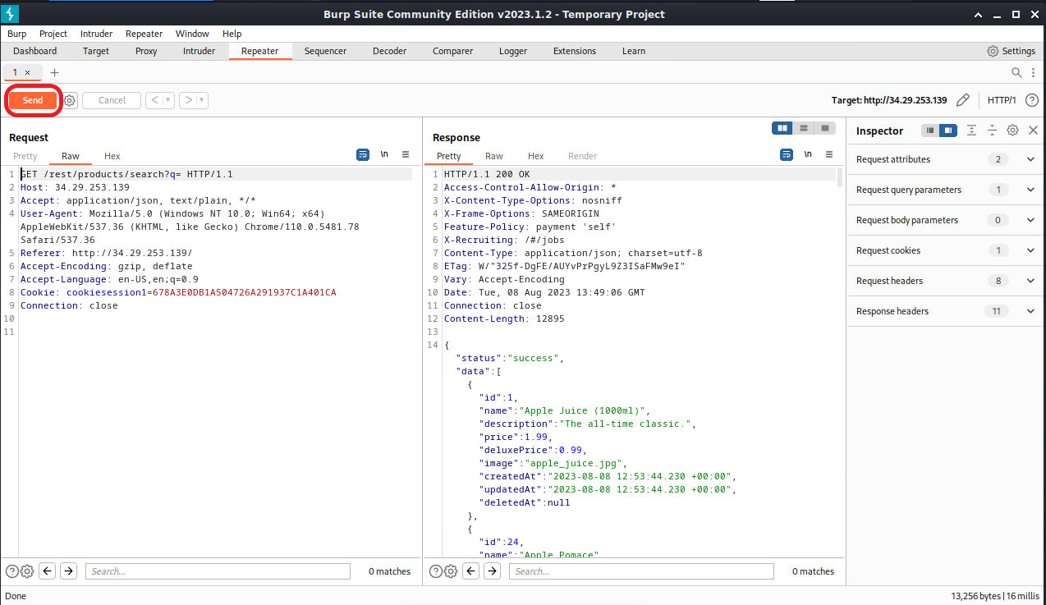
Task: Select the top-bottom split layout button
Action: [x=804, y=128]
